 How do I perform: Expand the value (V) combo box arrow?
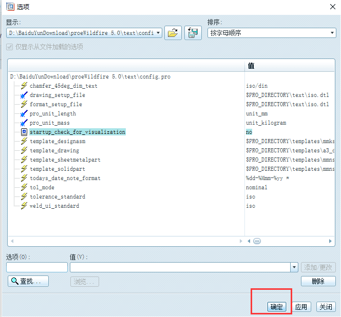click(294, 267)
